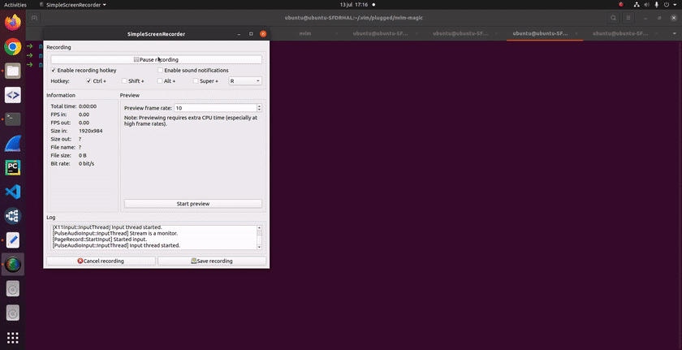682x350 pixels.
Task: Click log line '[PageRecord::StartInput] Started input.'
Action: pyautogui.click(x=100, y=240)
